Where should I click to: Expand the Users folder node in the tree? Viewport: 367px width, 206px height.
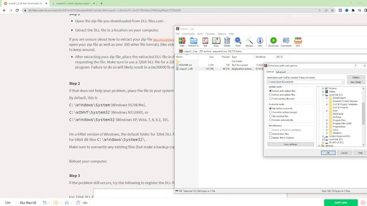(x=327, y=130)
